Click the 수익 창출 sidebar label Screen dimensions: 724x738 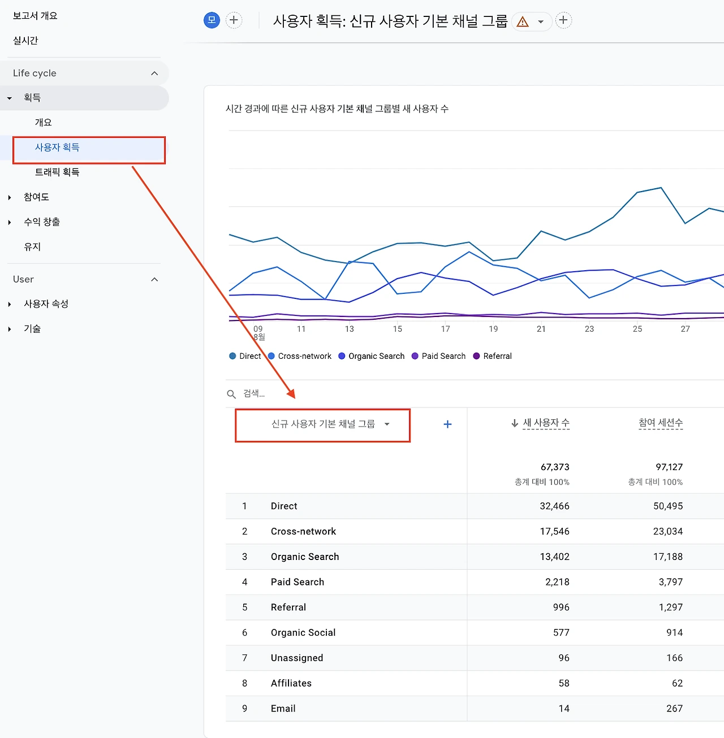pyautogui.click(x=42, y=222)
